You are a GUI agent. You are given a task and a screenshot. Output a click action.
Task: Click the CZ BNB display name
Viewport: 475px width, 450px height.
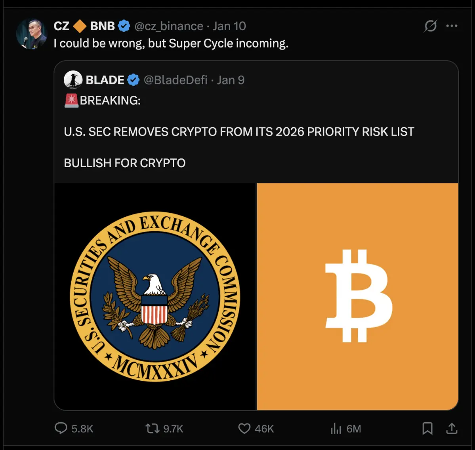(84, 26)
